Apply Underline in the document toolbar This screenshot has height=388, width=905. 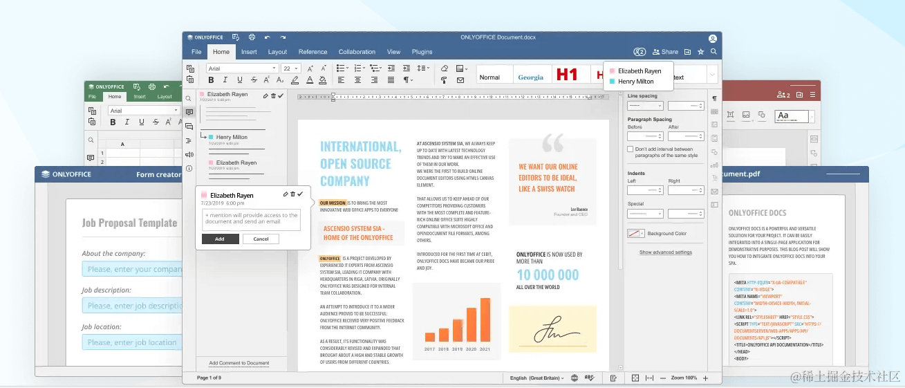point(240,80)
